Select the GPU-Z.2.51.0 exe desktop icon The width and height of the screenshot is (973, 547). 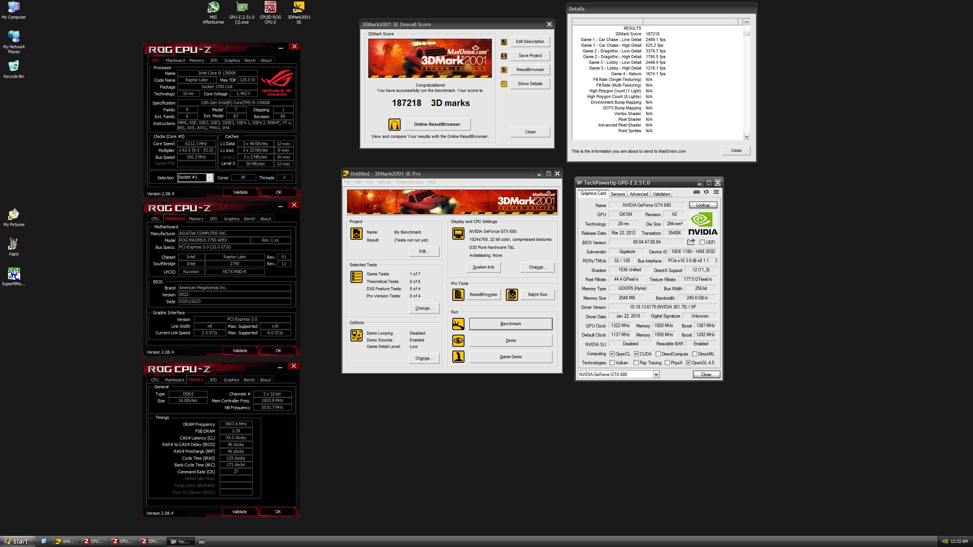coord(242,13)
